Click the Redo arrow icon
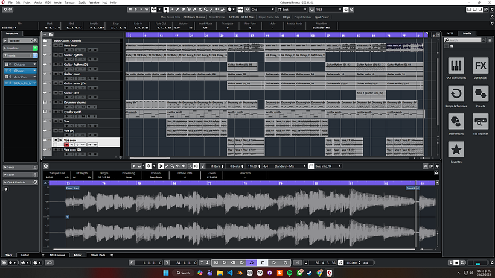The width and height of the screenshot is (495, 278). tap(10, 10)
